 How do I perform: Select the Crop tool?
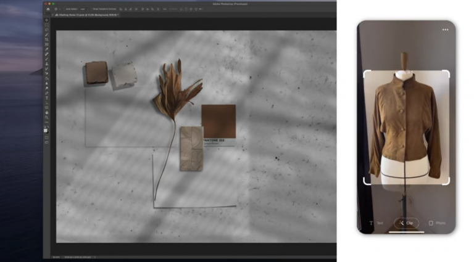click(x=46, y=39)
